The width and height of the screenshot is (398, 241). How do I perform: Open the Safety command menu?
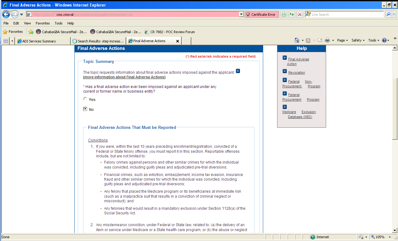coord(358,40)
